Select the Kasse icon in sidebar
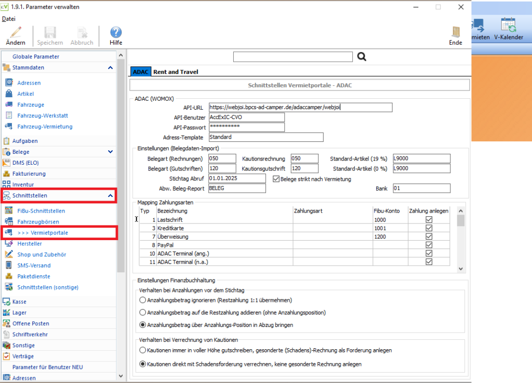The width and height of the screenshot is (532, 383). tap(6, 301)
